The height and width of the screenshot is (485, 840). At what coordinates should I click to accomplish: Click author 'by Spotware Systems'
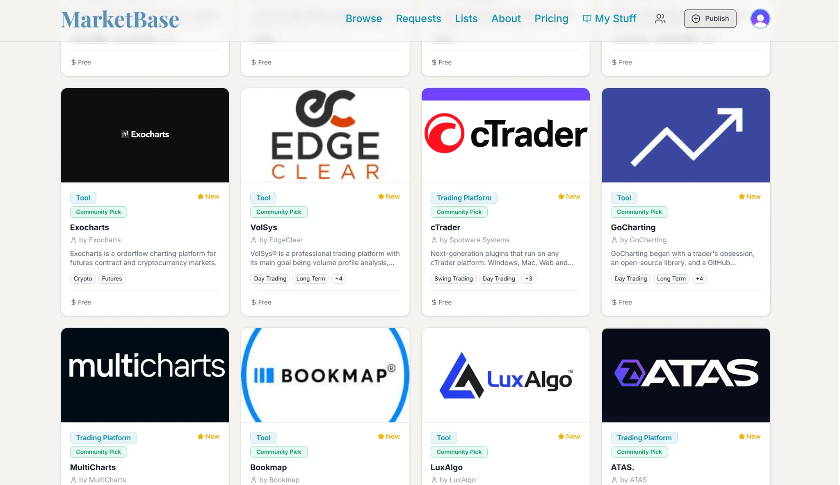click(x=475, y=240)
